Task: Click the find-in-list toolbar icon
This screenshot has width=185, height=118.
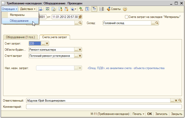Action: coord(40,9)
